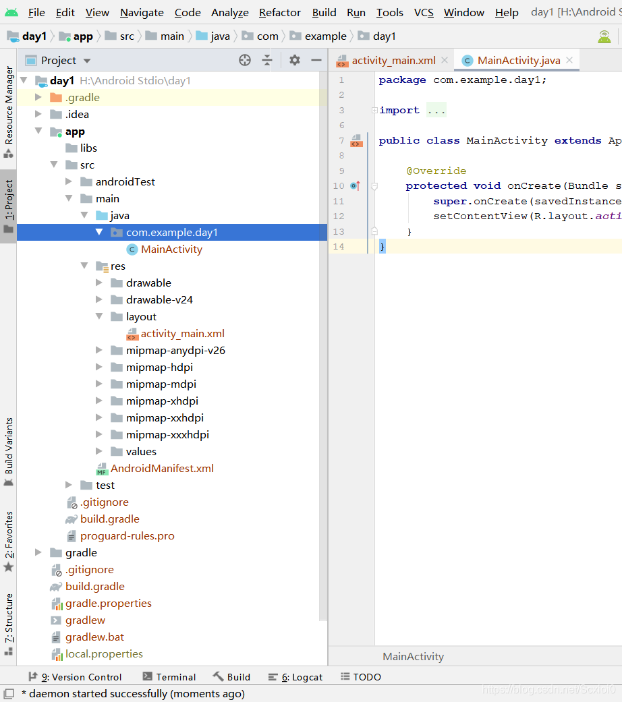The image size is (622, 702).
Task: Open the Refactor menu
Action: click(280, 13)
